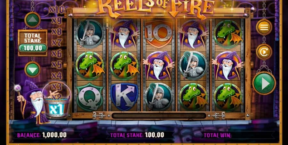This screenshot has height=145, width=288.
Task: Open the hamburger menu button
Action: [264, 27]
